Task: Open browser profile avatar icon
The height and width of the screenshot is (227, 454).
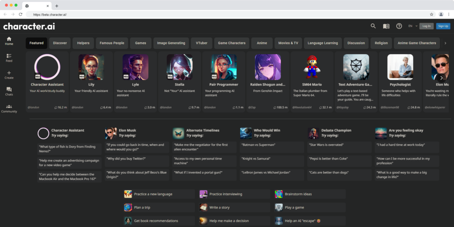Action: [441, 14]
